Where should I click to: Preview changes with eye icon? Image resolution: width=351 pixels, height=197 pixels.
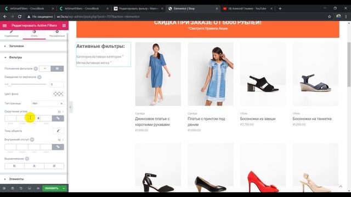38,188
